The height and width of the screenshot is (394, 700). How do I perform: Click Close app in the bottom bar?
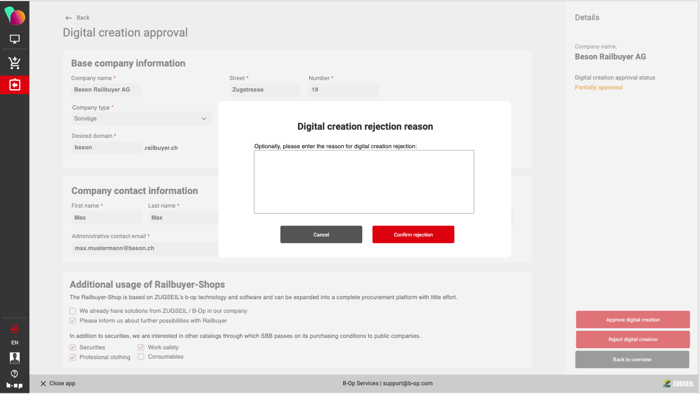tap(58, 384)
